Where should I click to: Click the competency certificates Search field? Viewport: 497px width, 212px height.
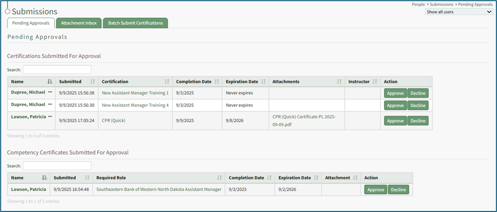(57, 166)
